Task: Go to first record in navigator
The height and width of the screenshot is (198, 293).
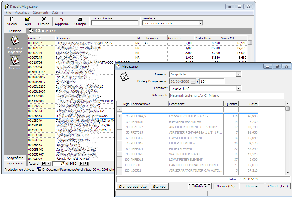Action: (43, 164)
